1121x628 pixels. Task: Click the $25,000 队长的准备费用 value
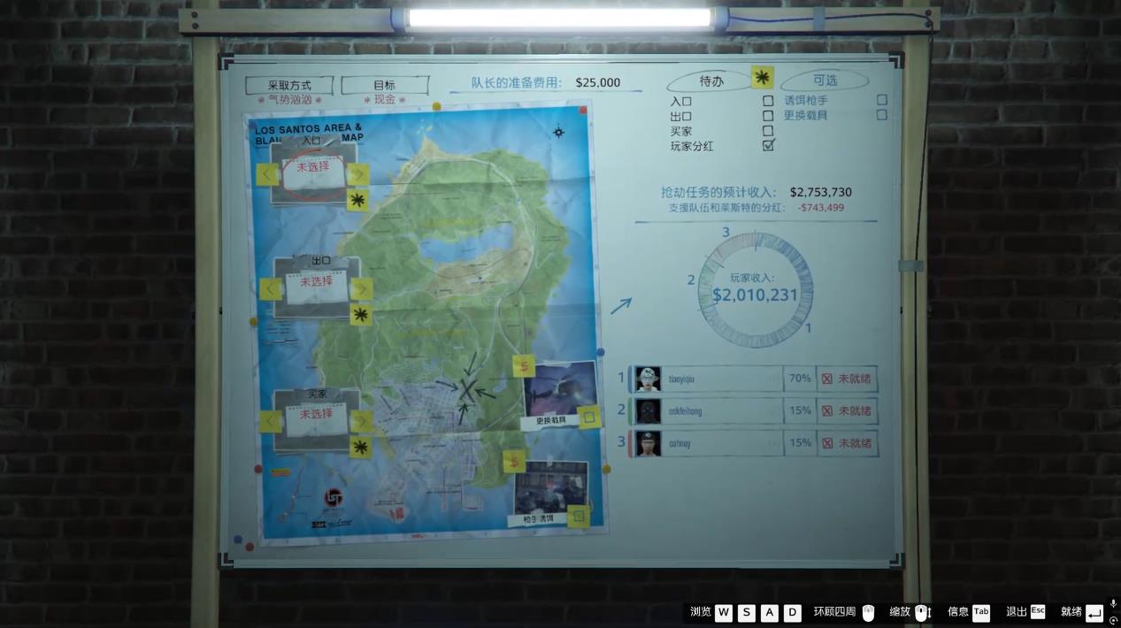click(x=598, y=82)
